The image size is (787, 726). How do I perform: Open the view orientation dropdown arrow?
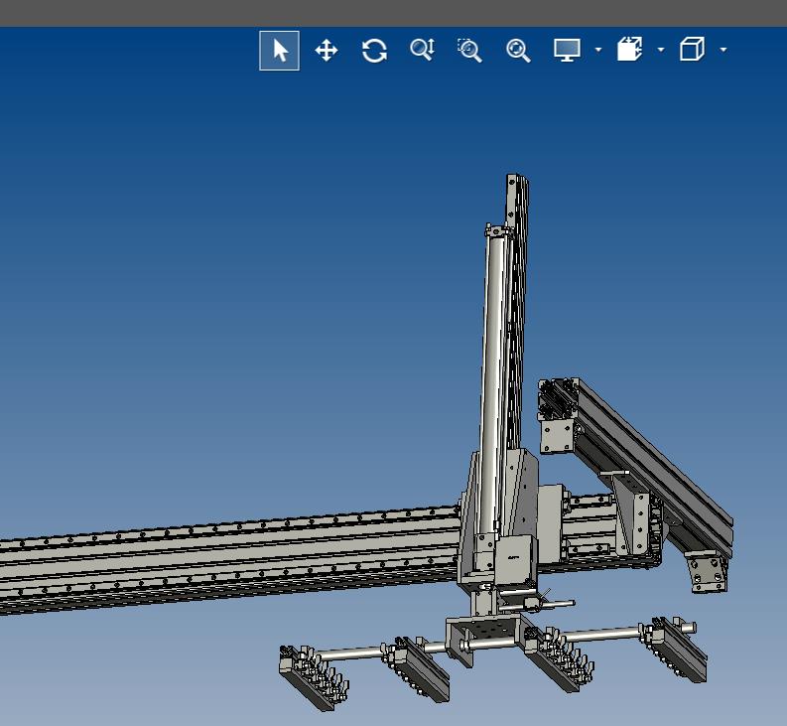723,50
